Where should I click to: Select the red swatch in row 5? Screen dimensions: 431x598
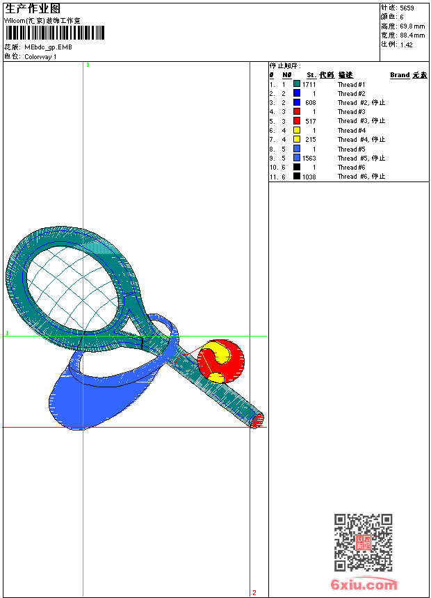click(x=296, y=120)
